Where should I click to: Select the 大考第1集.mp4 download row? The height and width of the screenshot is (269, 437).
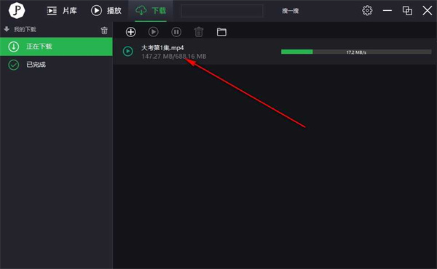pyautogui.click(x=275, y=52)
